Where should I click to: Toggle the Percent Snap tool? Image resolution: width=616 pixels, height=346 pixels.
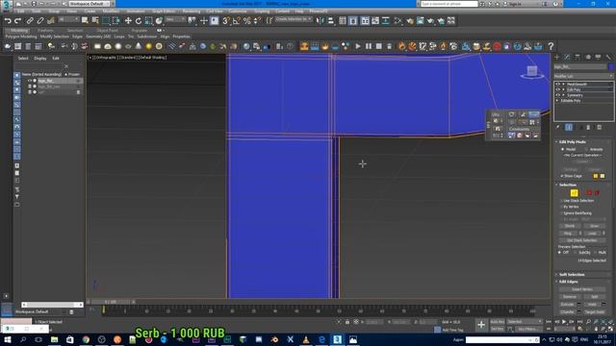246,21
